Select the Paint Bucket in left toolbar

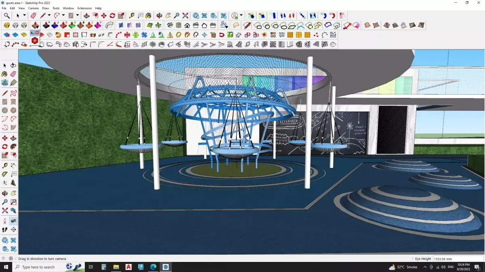tap(4, 74)
